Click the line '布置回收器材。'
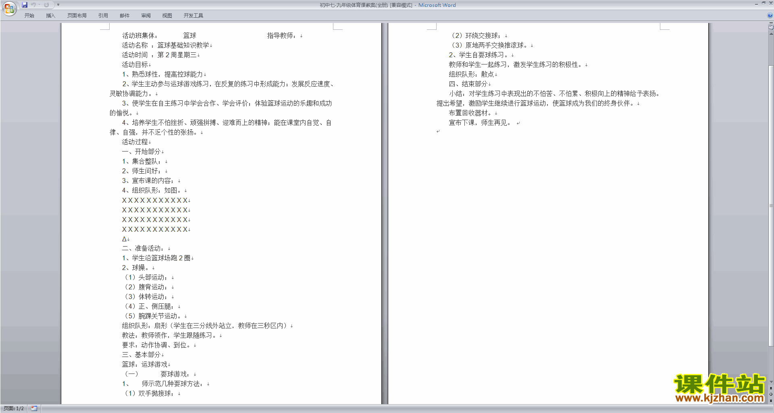The height and width of the screenshot is (413, 774). [471, 113]
